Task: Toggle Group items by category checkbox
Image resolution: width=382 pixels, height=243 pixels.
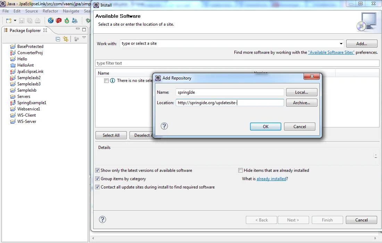Action: [98, 179]
